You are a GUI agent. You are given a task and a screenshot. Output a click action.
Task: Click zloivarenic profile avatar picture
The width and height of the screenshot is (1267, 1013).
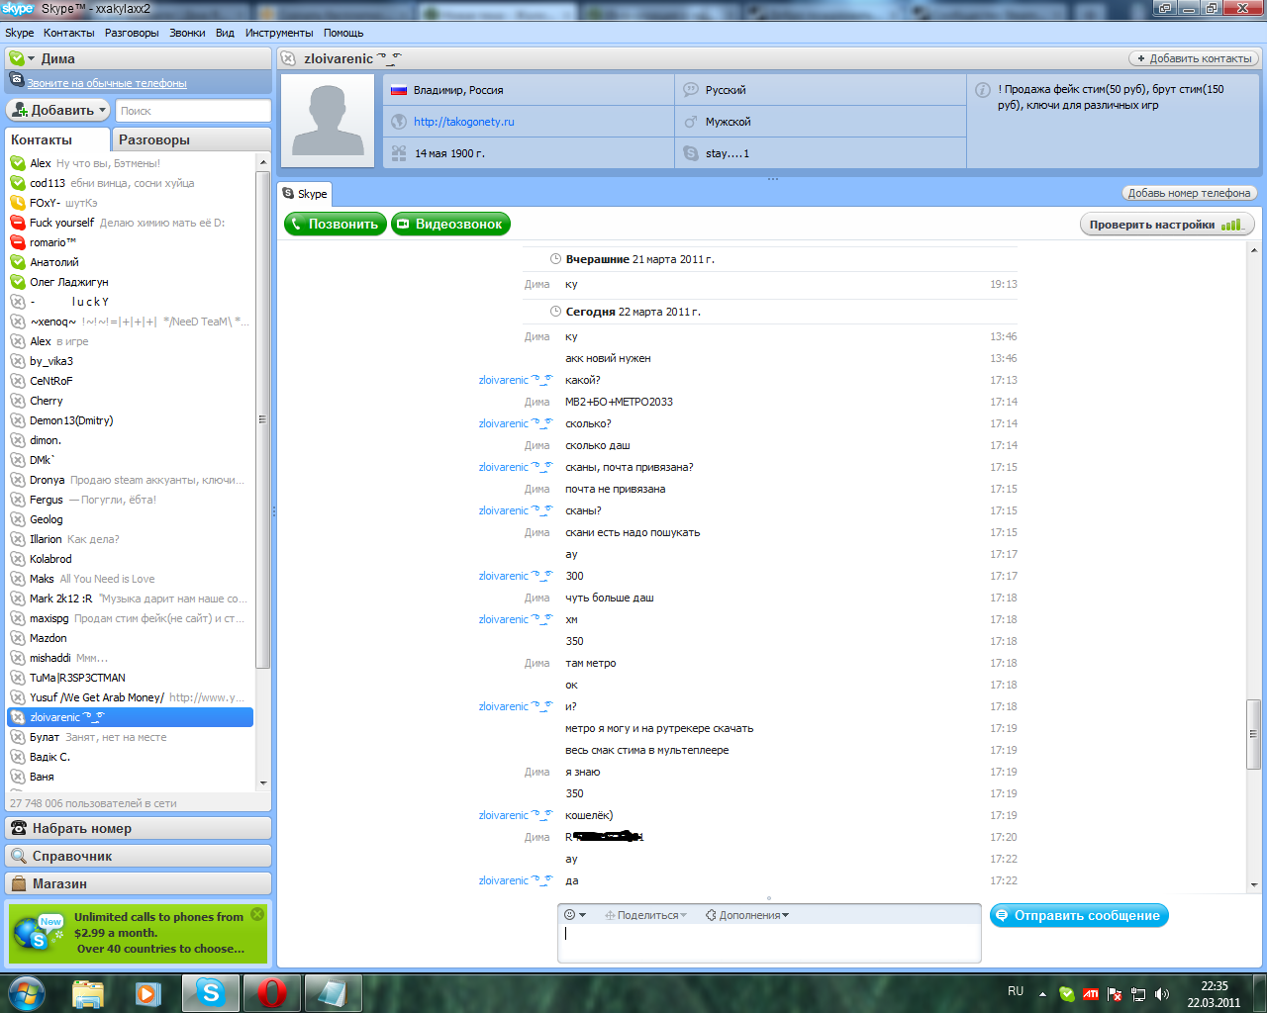click(x=330, y=122)
